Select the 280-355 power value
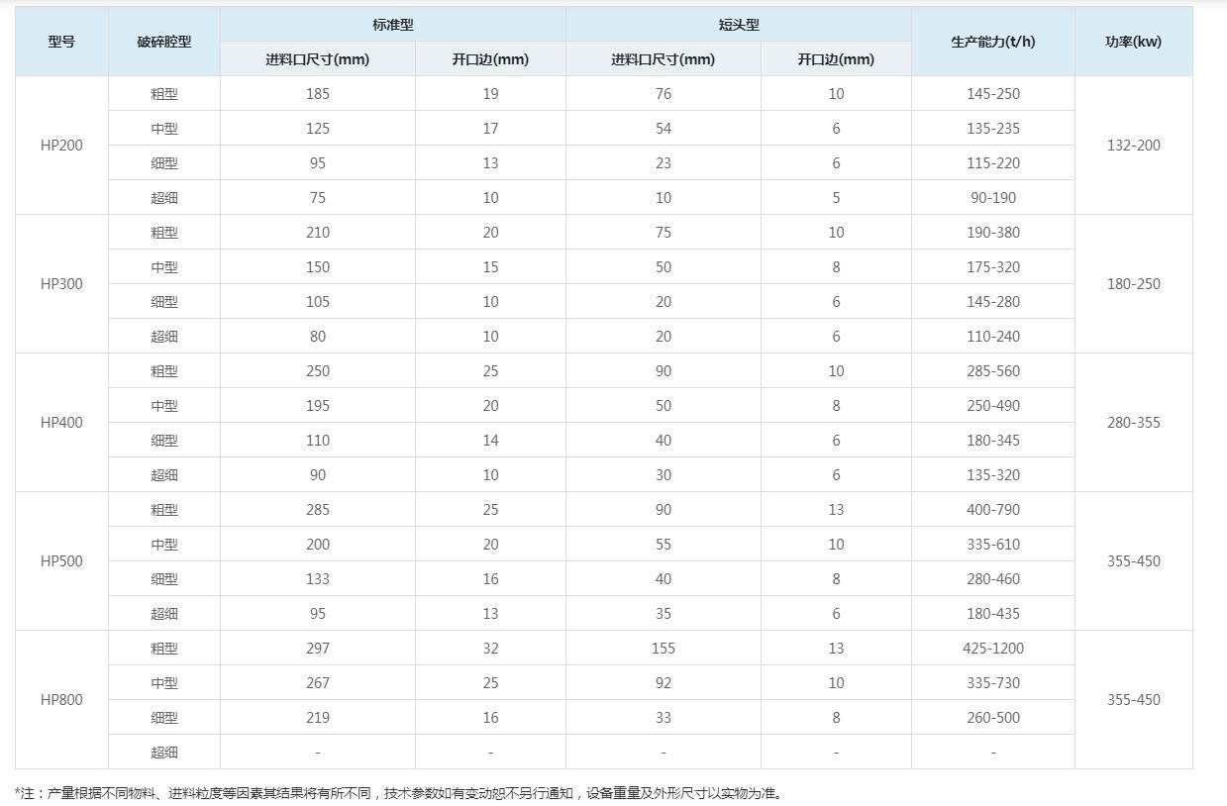The width and height of the screenshot is (1227, 806). (x=1134, y=423)
